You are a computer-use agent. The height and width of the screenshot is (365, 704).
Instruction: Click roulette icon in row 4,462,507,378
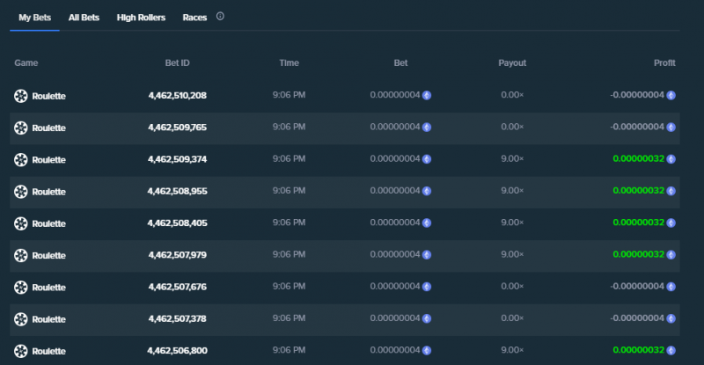click(20, 318)
